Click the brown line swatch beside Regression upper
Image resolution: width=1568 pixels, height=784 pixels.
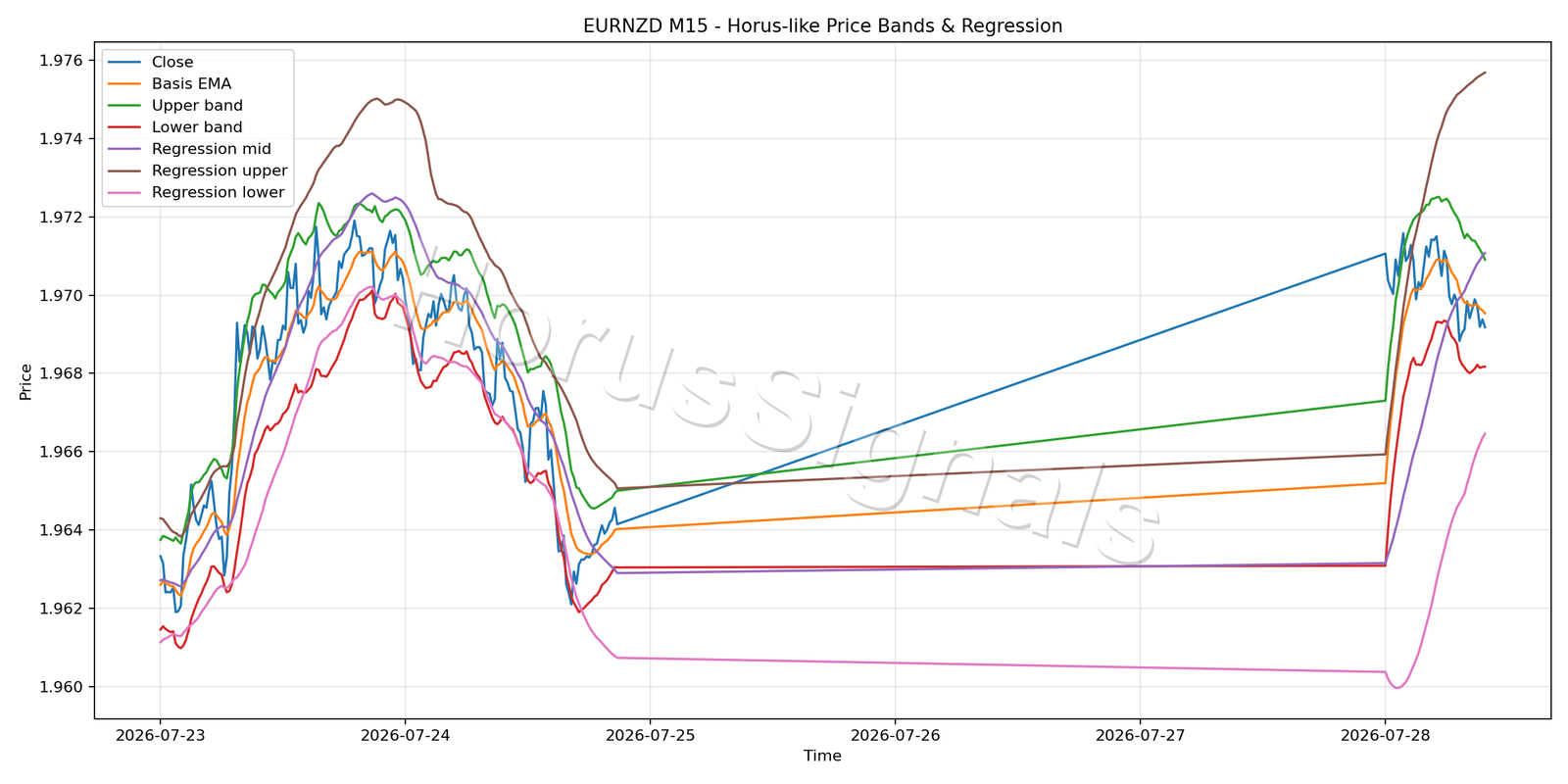pyautogui.click(x=124, y=171)
